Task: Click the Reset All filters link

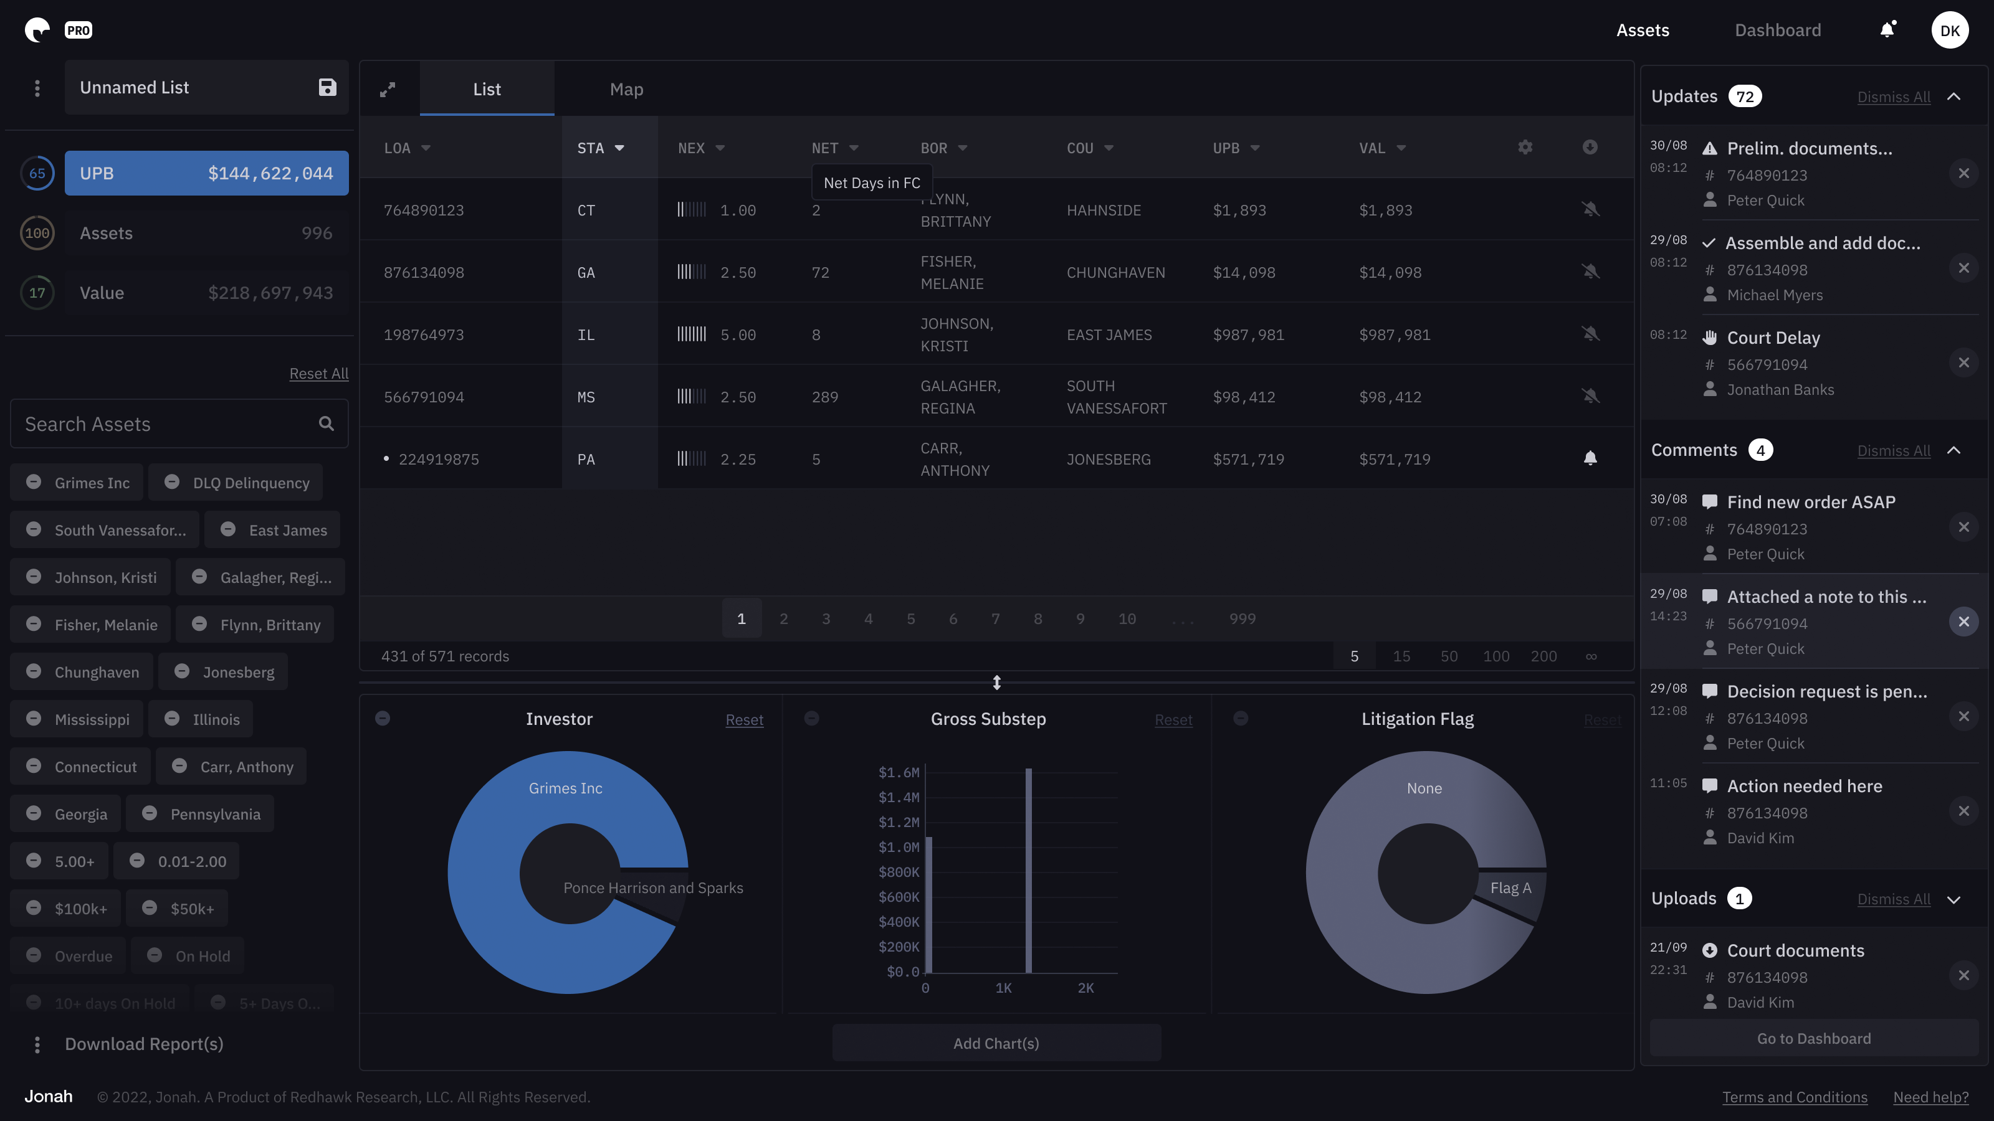Action: [x=318, y=374]
